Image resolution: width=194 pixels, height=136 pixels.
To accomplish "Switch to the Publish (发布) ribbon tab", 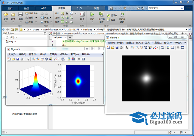I will (79, 8).
